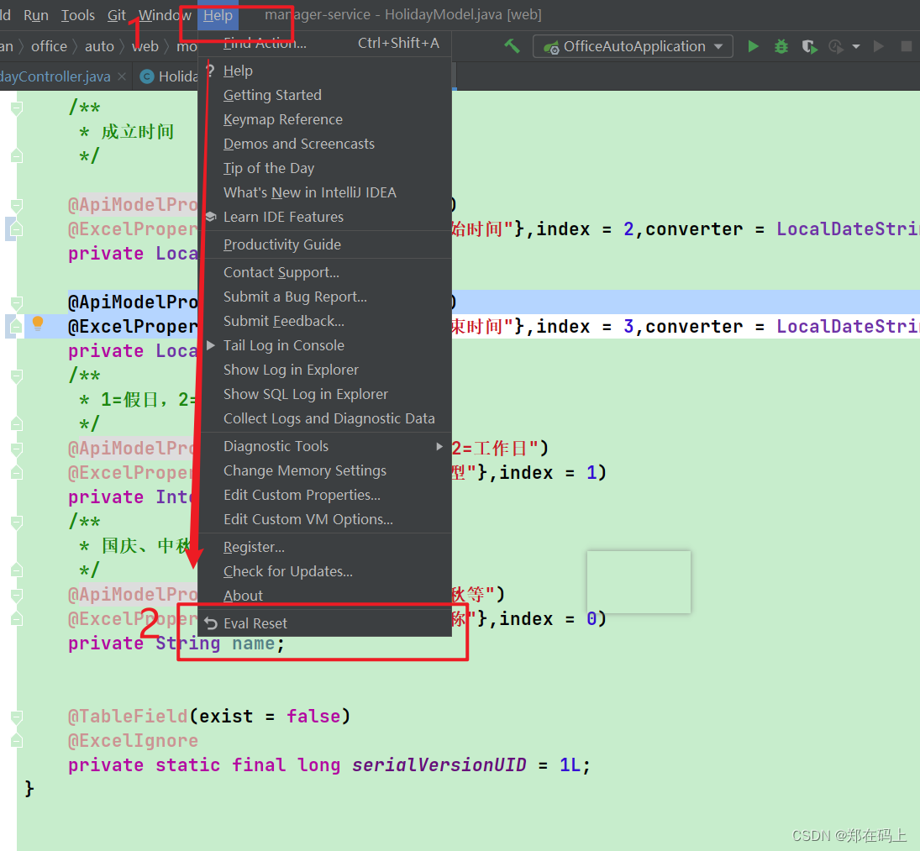Switch to HolidayController.java tab
The image size is (920, 851).
point(55,76)
